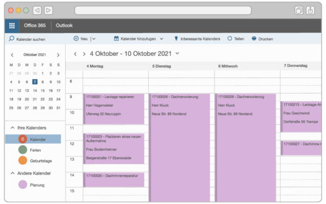Click the browser share icon

coord(310,10)
